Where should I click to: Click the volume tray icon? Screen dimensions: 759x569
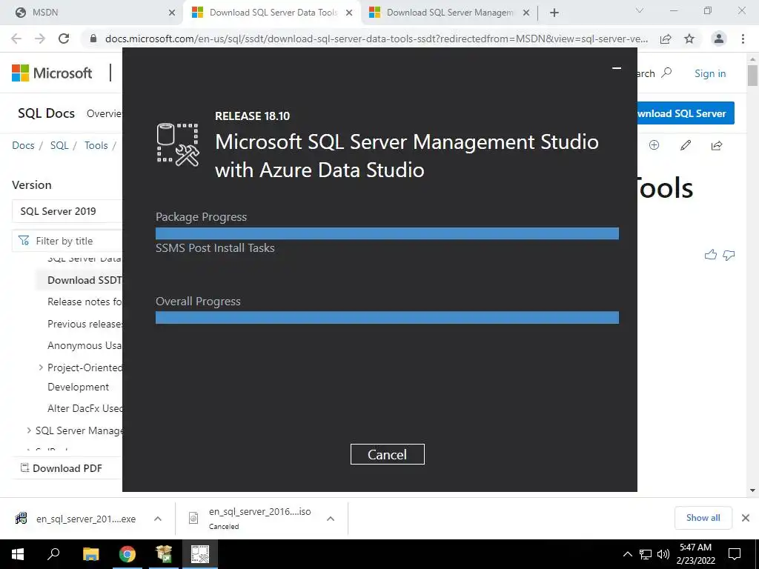(663, 554)
